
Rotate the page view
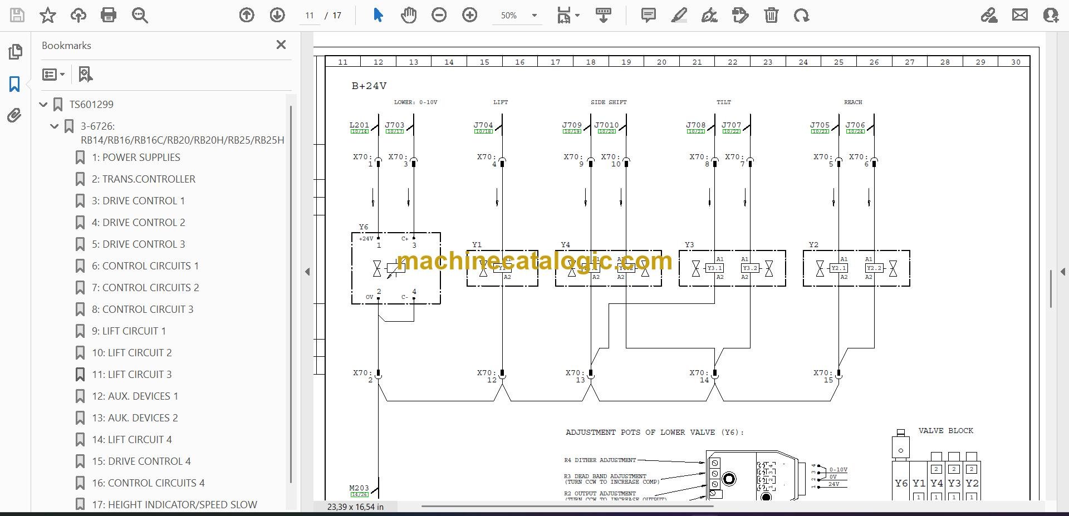(802, 15)
